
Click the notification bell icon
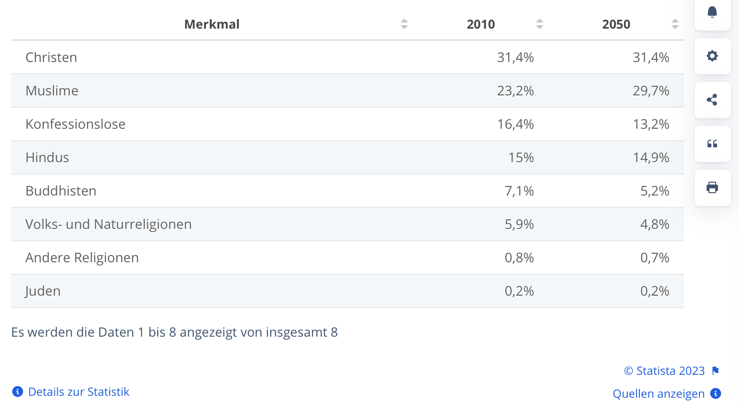pyautogui.click(x=712, y=12)
